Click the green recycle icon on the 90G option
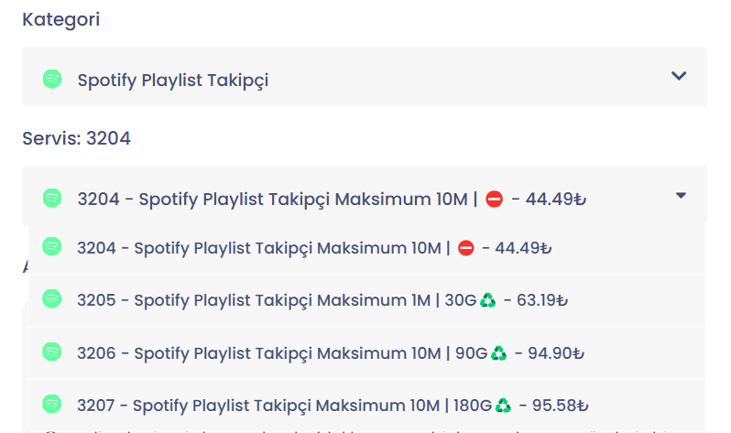Image resolution: width=731 pixels, height=433 pixels. [x=499, y=353]
